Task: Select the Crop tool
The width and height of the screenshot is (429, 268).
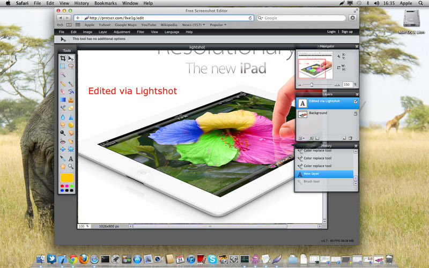Action: pos(63,58)
